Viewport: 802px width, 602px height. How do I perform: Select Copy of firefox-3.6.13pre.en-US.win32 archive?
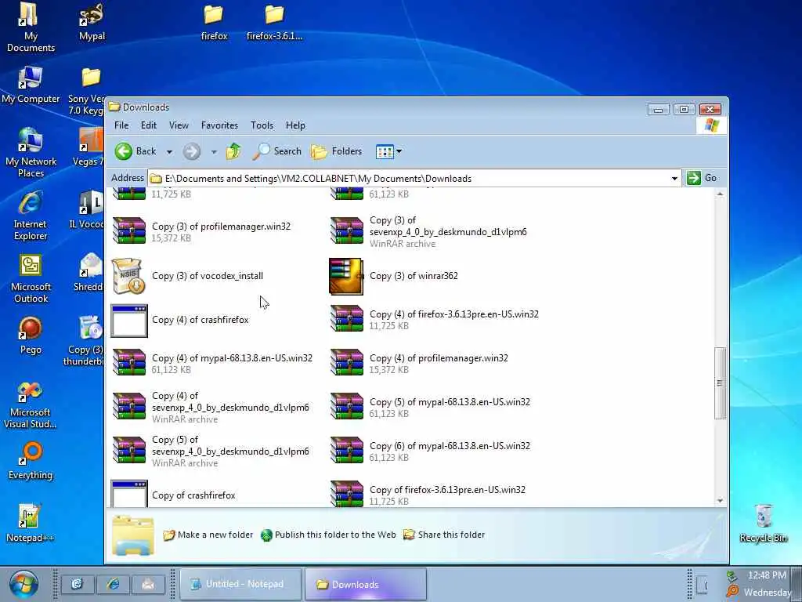click(x=428, y=494)
